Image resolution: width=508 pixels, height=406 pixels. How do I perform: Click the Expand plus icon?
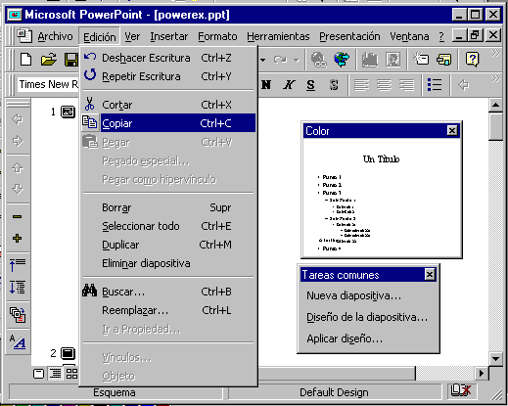pos(18,239)
